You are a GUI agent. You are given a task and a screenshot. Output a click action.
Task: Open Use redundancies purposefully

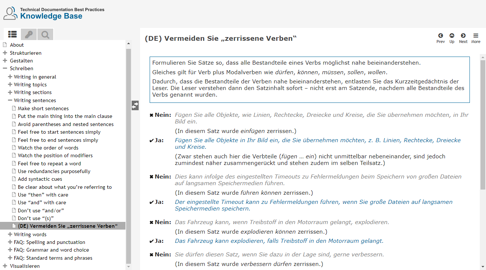(54, 171)
